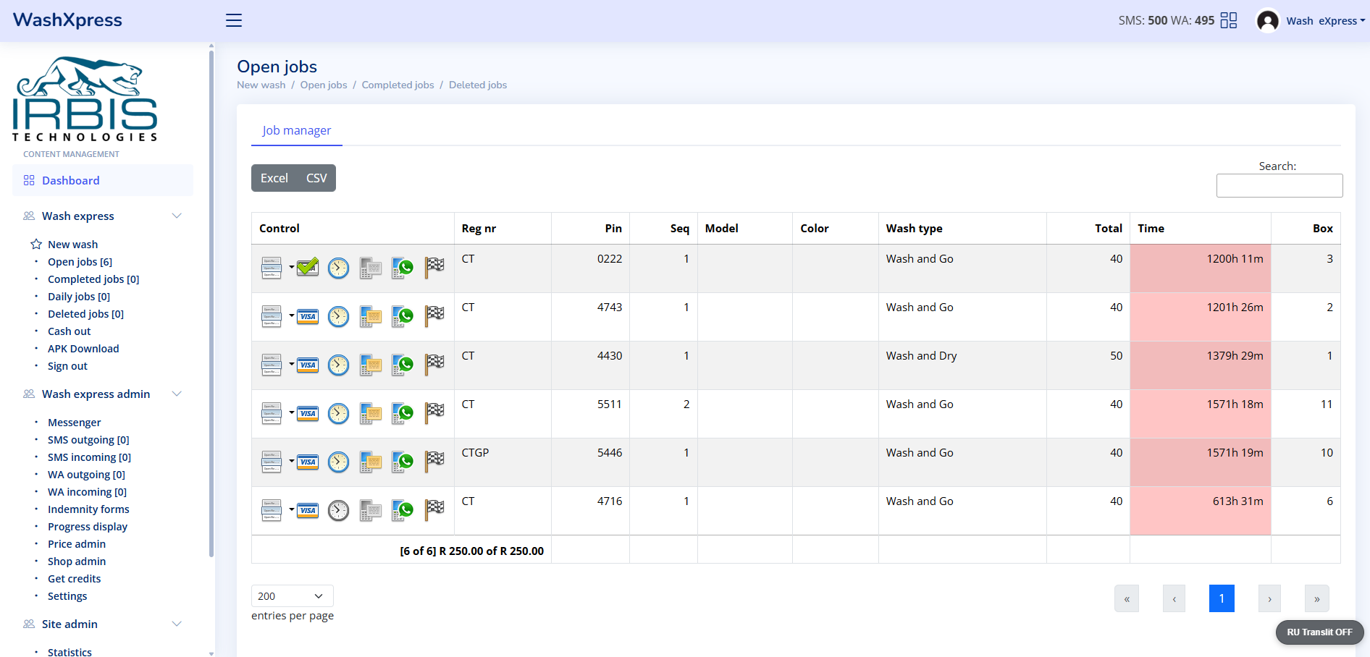Viewport: 1370px width, 657px height.
Task: Go to page 1 in the pagination
Action: [x=1222, y=598]
